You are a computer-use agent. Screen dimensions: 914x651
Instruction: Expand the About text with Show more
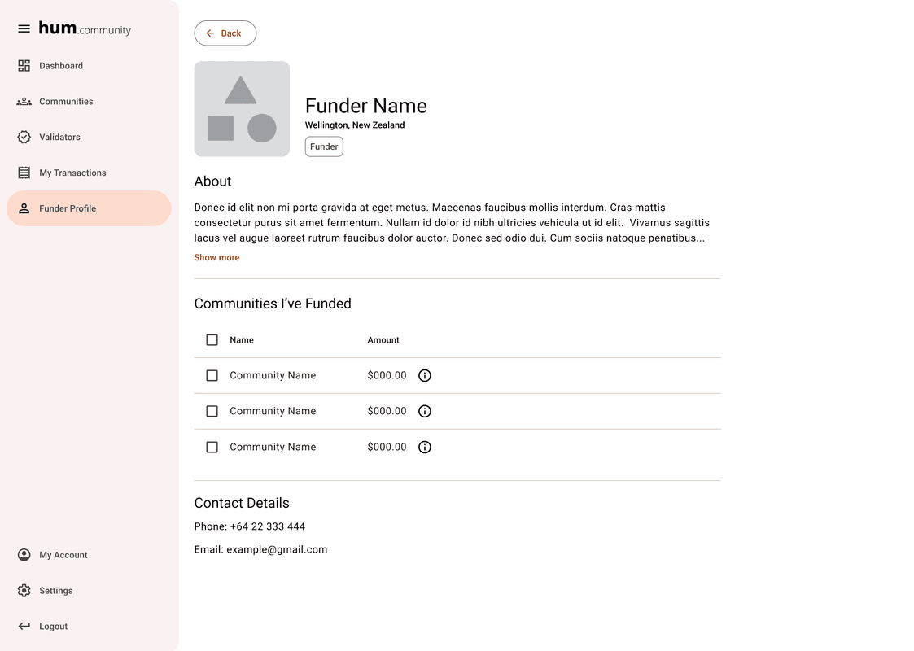[216, 258]
